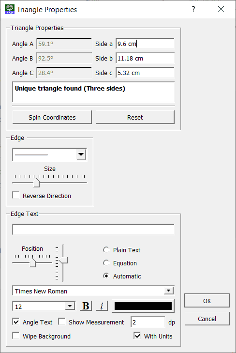Check the Show Measurement option
Screen dimensions: 236x353
coord(61,322)
